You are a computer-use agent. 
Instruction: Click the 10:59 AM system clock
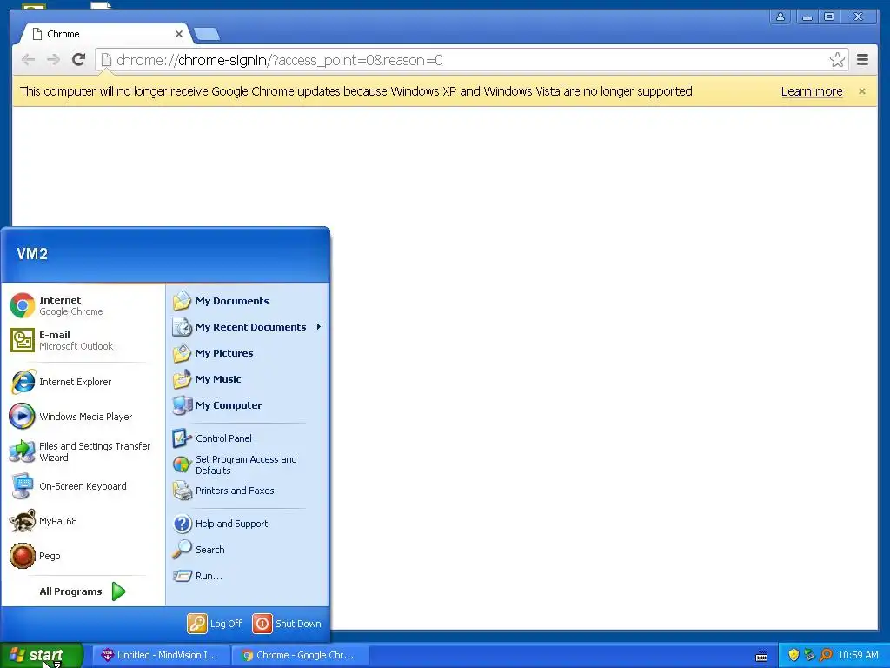[x=858, y=655]
